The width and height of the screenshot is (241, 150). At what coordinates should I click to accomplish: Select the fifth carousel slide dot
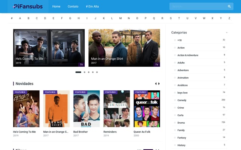pos(97,72)
